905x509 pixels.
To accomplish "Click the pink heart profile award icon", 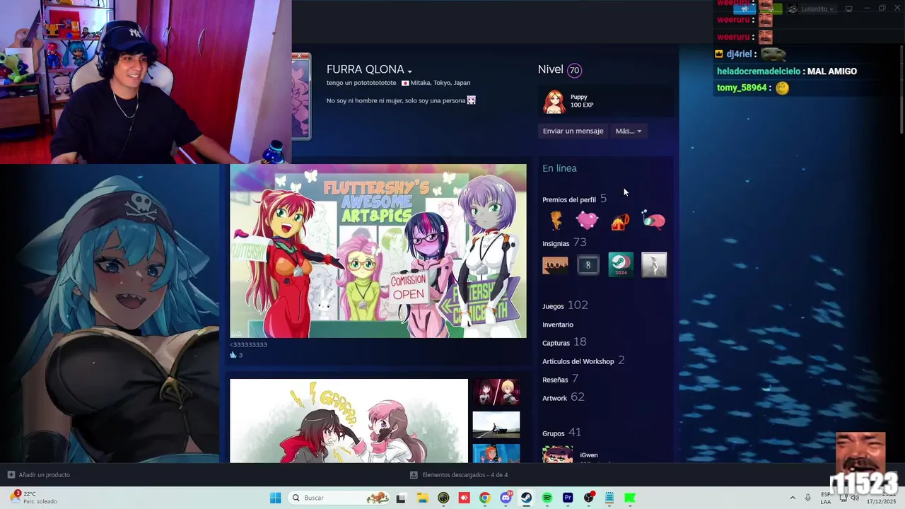I will 588,221.
